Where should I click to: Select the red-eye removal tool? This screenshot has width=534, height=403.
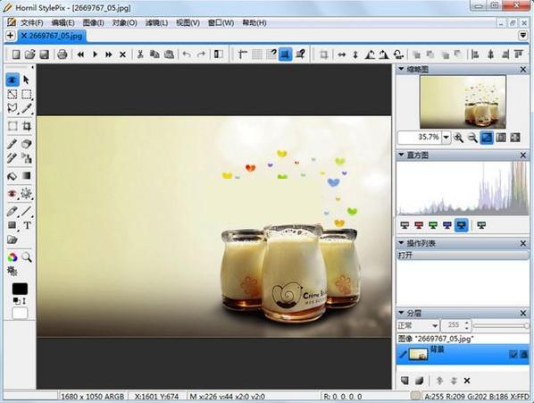[x=13, y=194]
